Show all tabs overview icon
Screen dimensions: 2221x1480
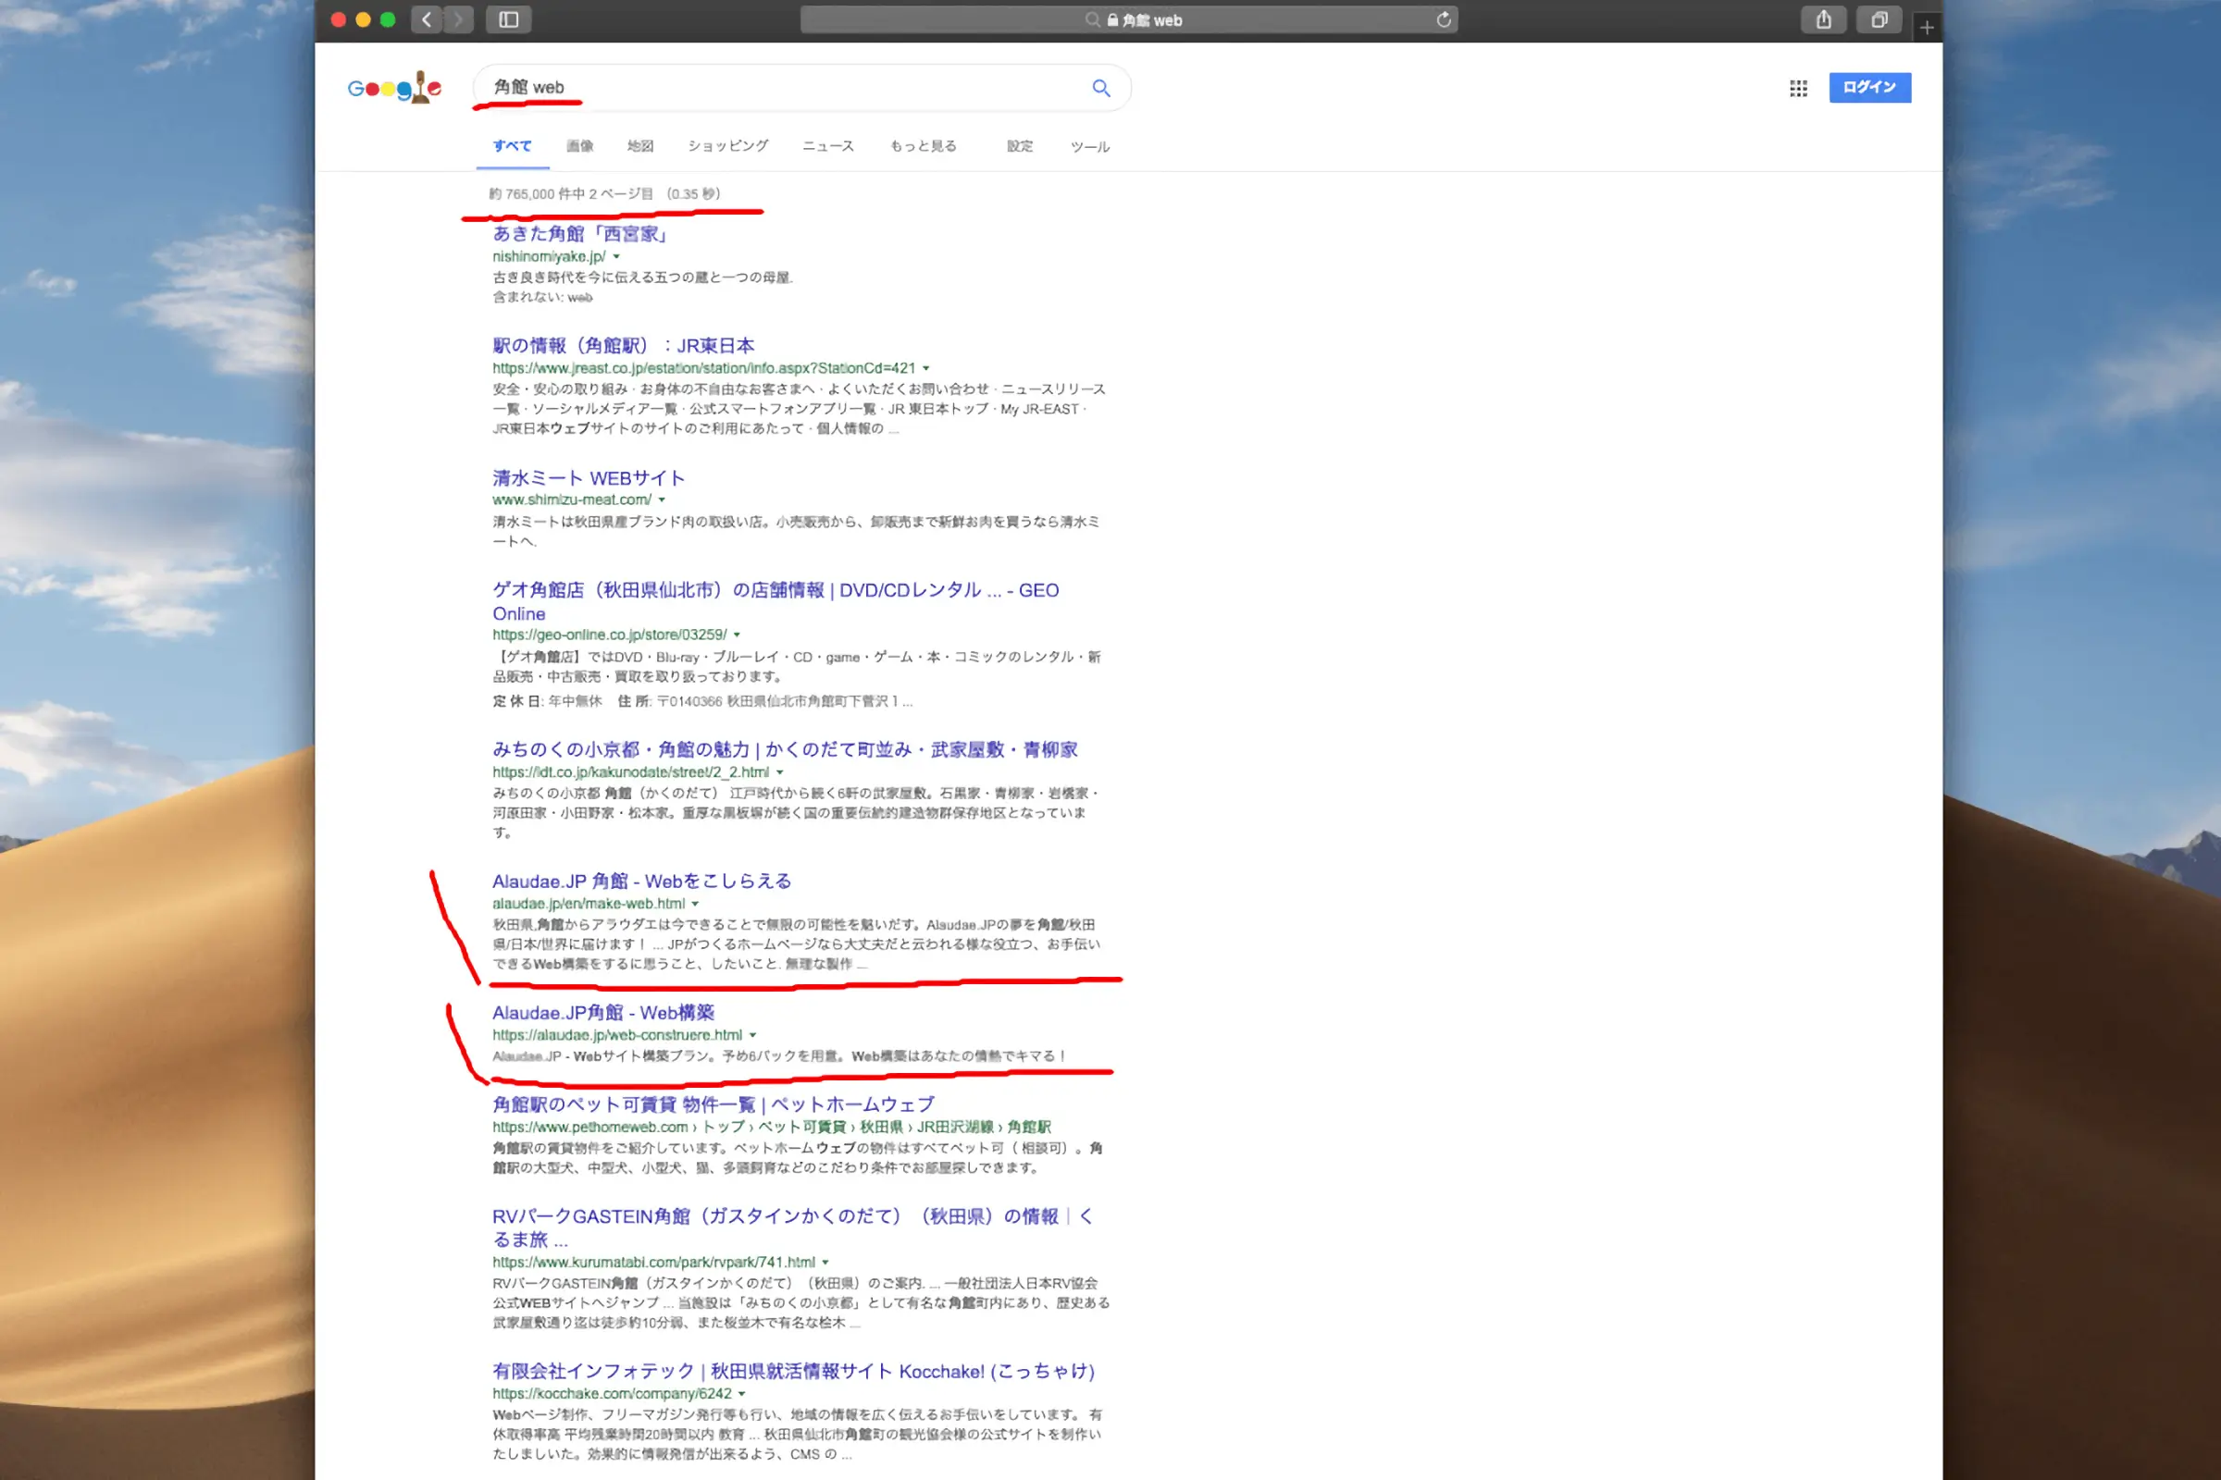1880,19
